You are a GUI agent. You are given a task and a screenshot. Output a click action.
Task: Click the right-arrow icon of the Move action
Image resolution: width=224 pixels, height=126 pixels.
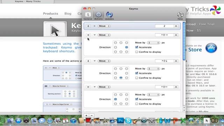tap(88, 35)
